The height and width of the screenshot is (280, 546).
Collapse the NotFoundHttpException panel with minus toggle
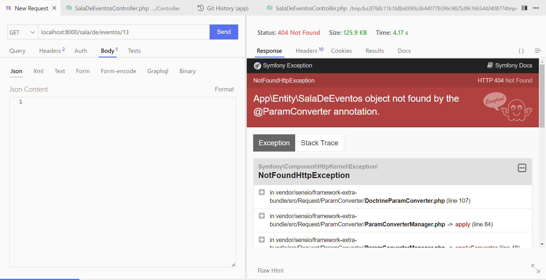coord(522,168)
